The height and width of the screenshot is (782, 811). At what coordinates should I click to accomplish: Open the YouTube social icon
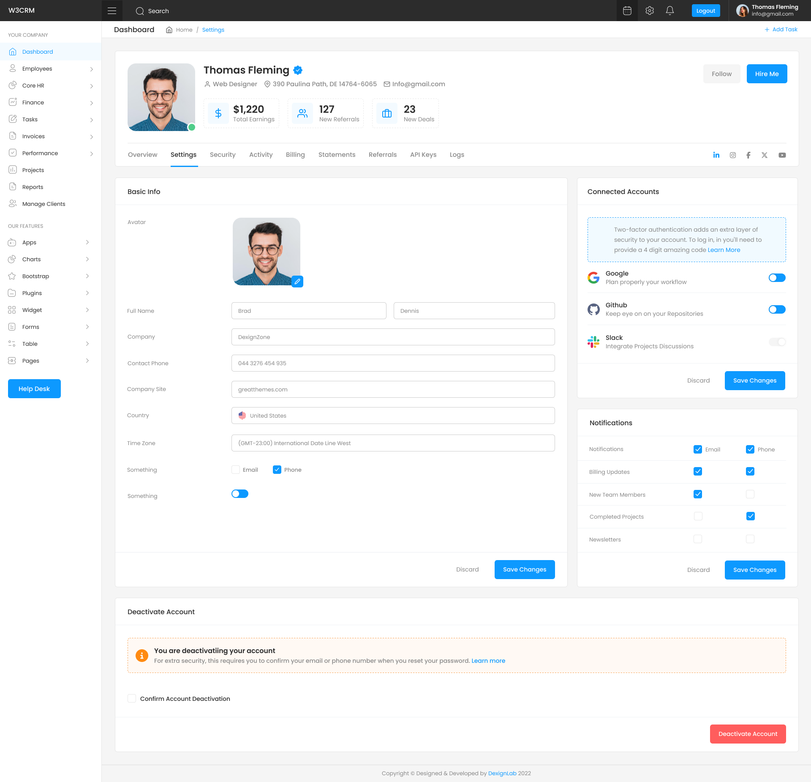point(782,155)
